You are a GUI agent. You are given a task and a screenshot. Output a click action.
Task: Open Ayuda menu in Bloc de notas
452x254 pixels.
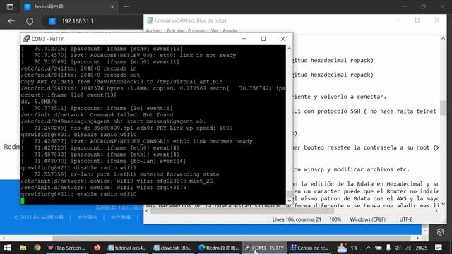230,30
